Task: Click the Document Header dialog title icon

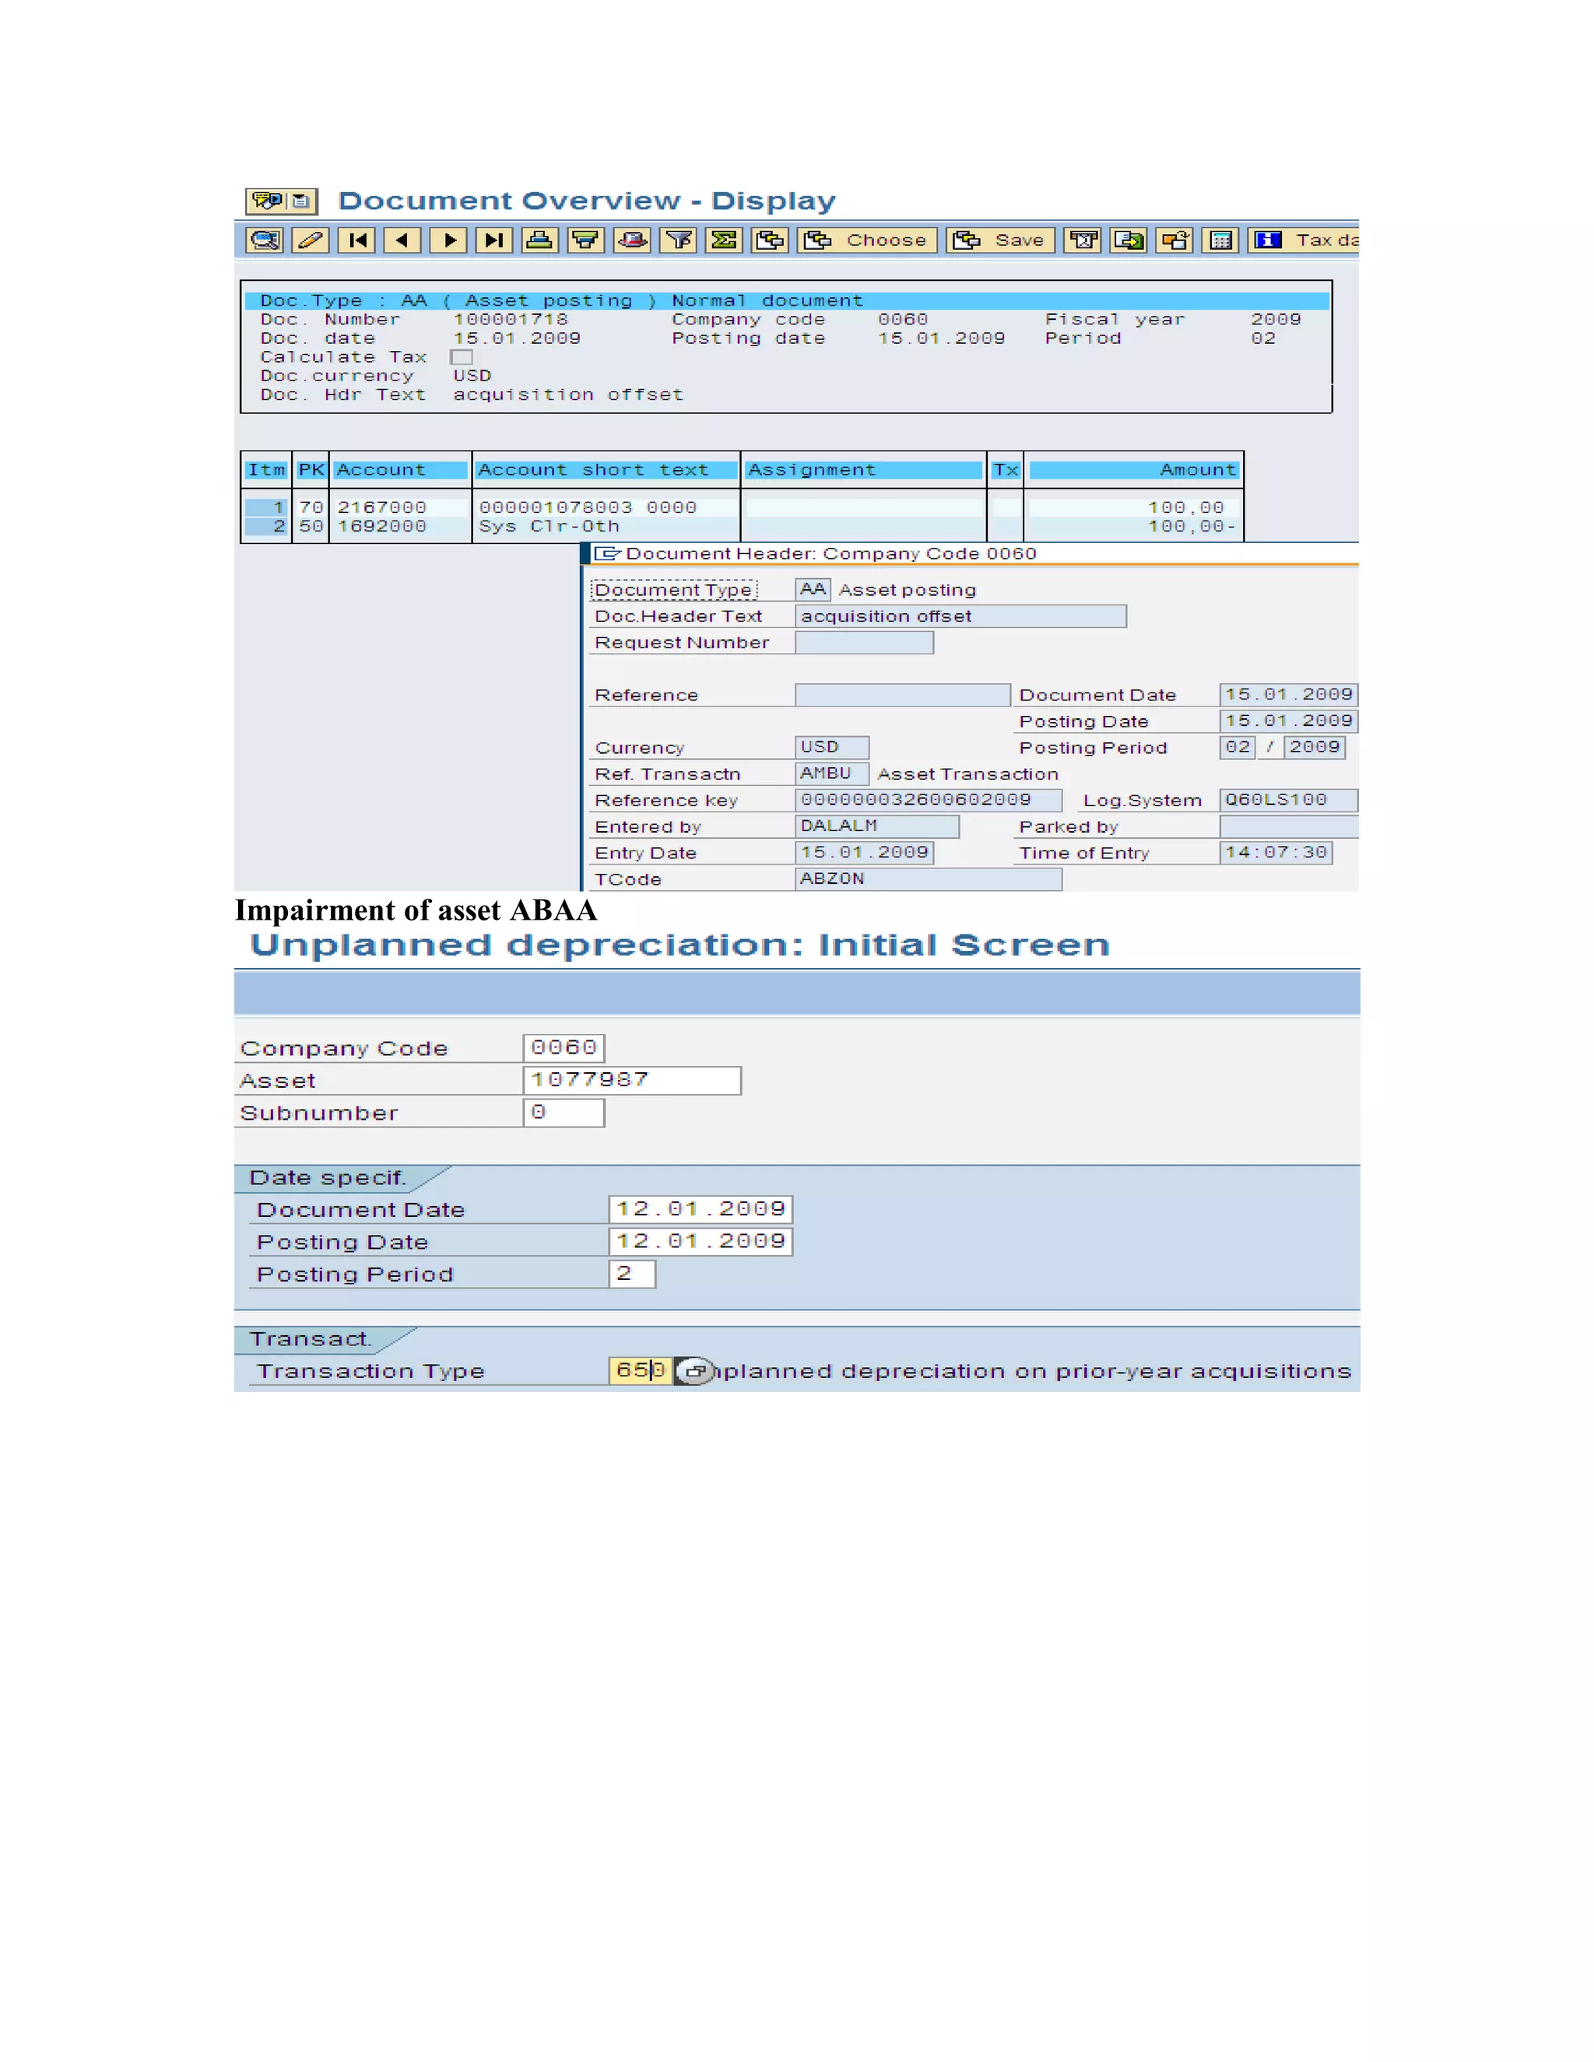Action: (x=607, y=553)
